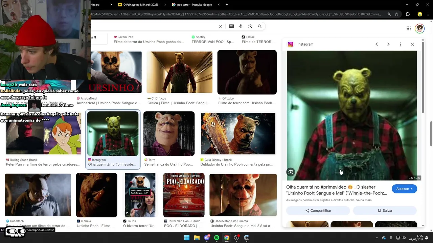Save the image with Salvar button
433x243 pixels.
pos(385,211)
